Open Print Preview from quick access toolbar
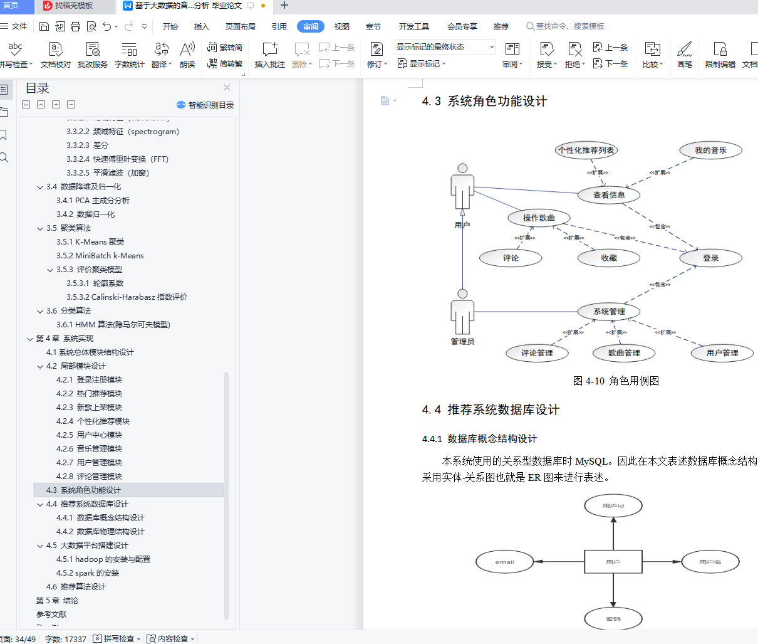The width and height of the screenshot is (758, 644). click(x=91, y=26)
